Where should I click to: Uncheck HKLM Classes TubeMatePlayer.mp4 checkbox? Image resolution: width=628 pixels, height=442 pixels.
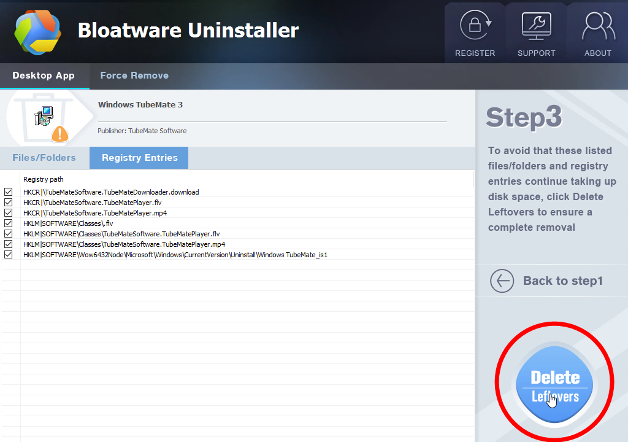pyautogui.click(x=9, y=244)
